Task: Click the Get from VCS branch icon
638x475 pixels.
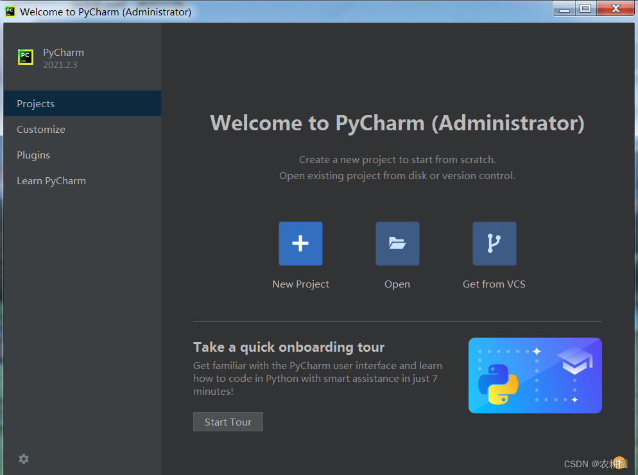Action: pyautogui.click(x=494, y=243)
